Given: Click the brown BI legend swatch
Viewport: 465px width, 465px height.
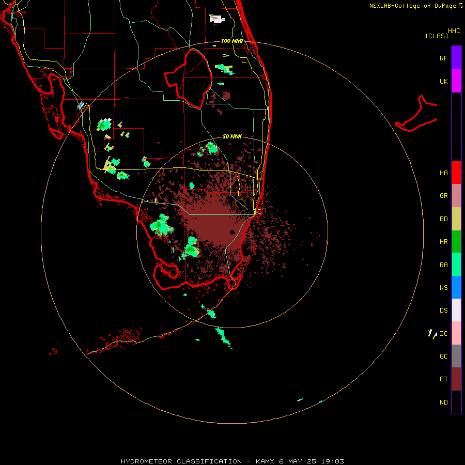Looking at the screenshot, I should coord(456,379).
